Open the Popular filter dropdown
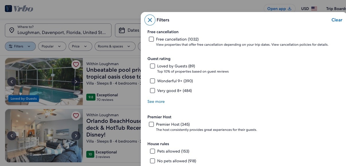 coord(52,46)
